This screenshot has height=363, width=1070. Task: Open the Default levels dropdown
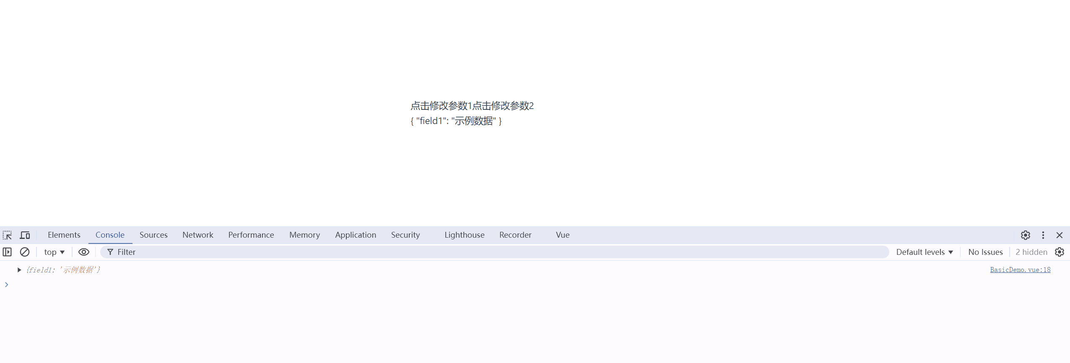point(925,252)
